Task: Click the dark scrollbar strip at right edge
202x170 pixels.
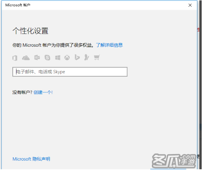Action: point(201,85)
